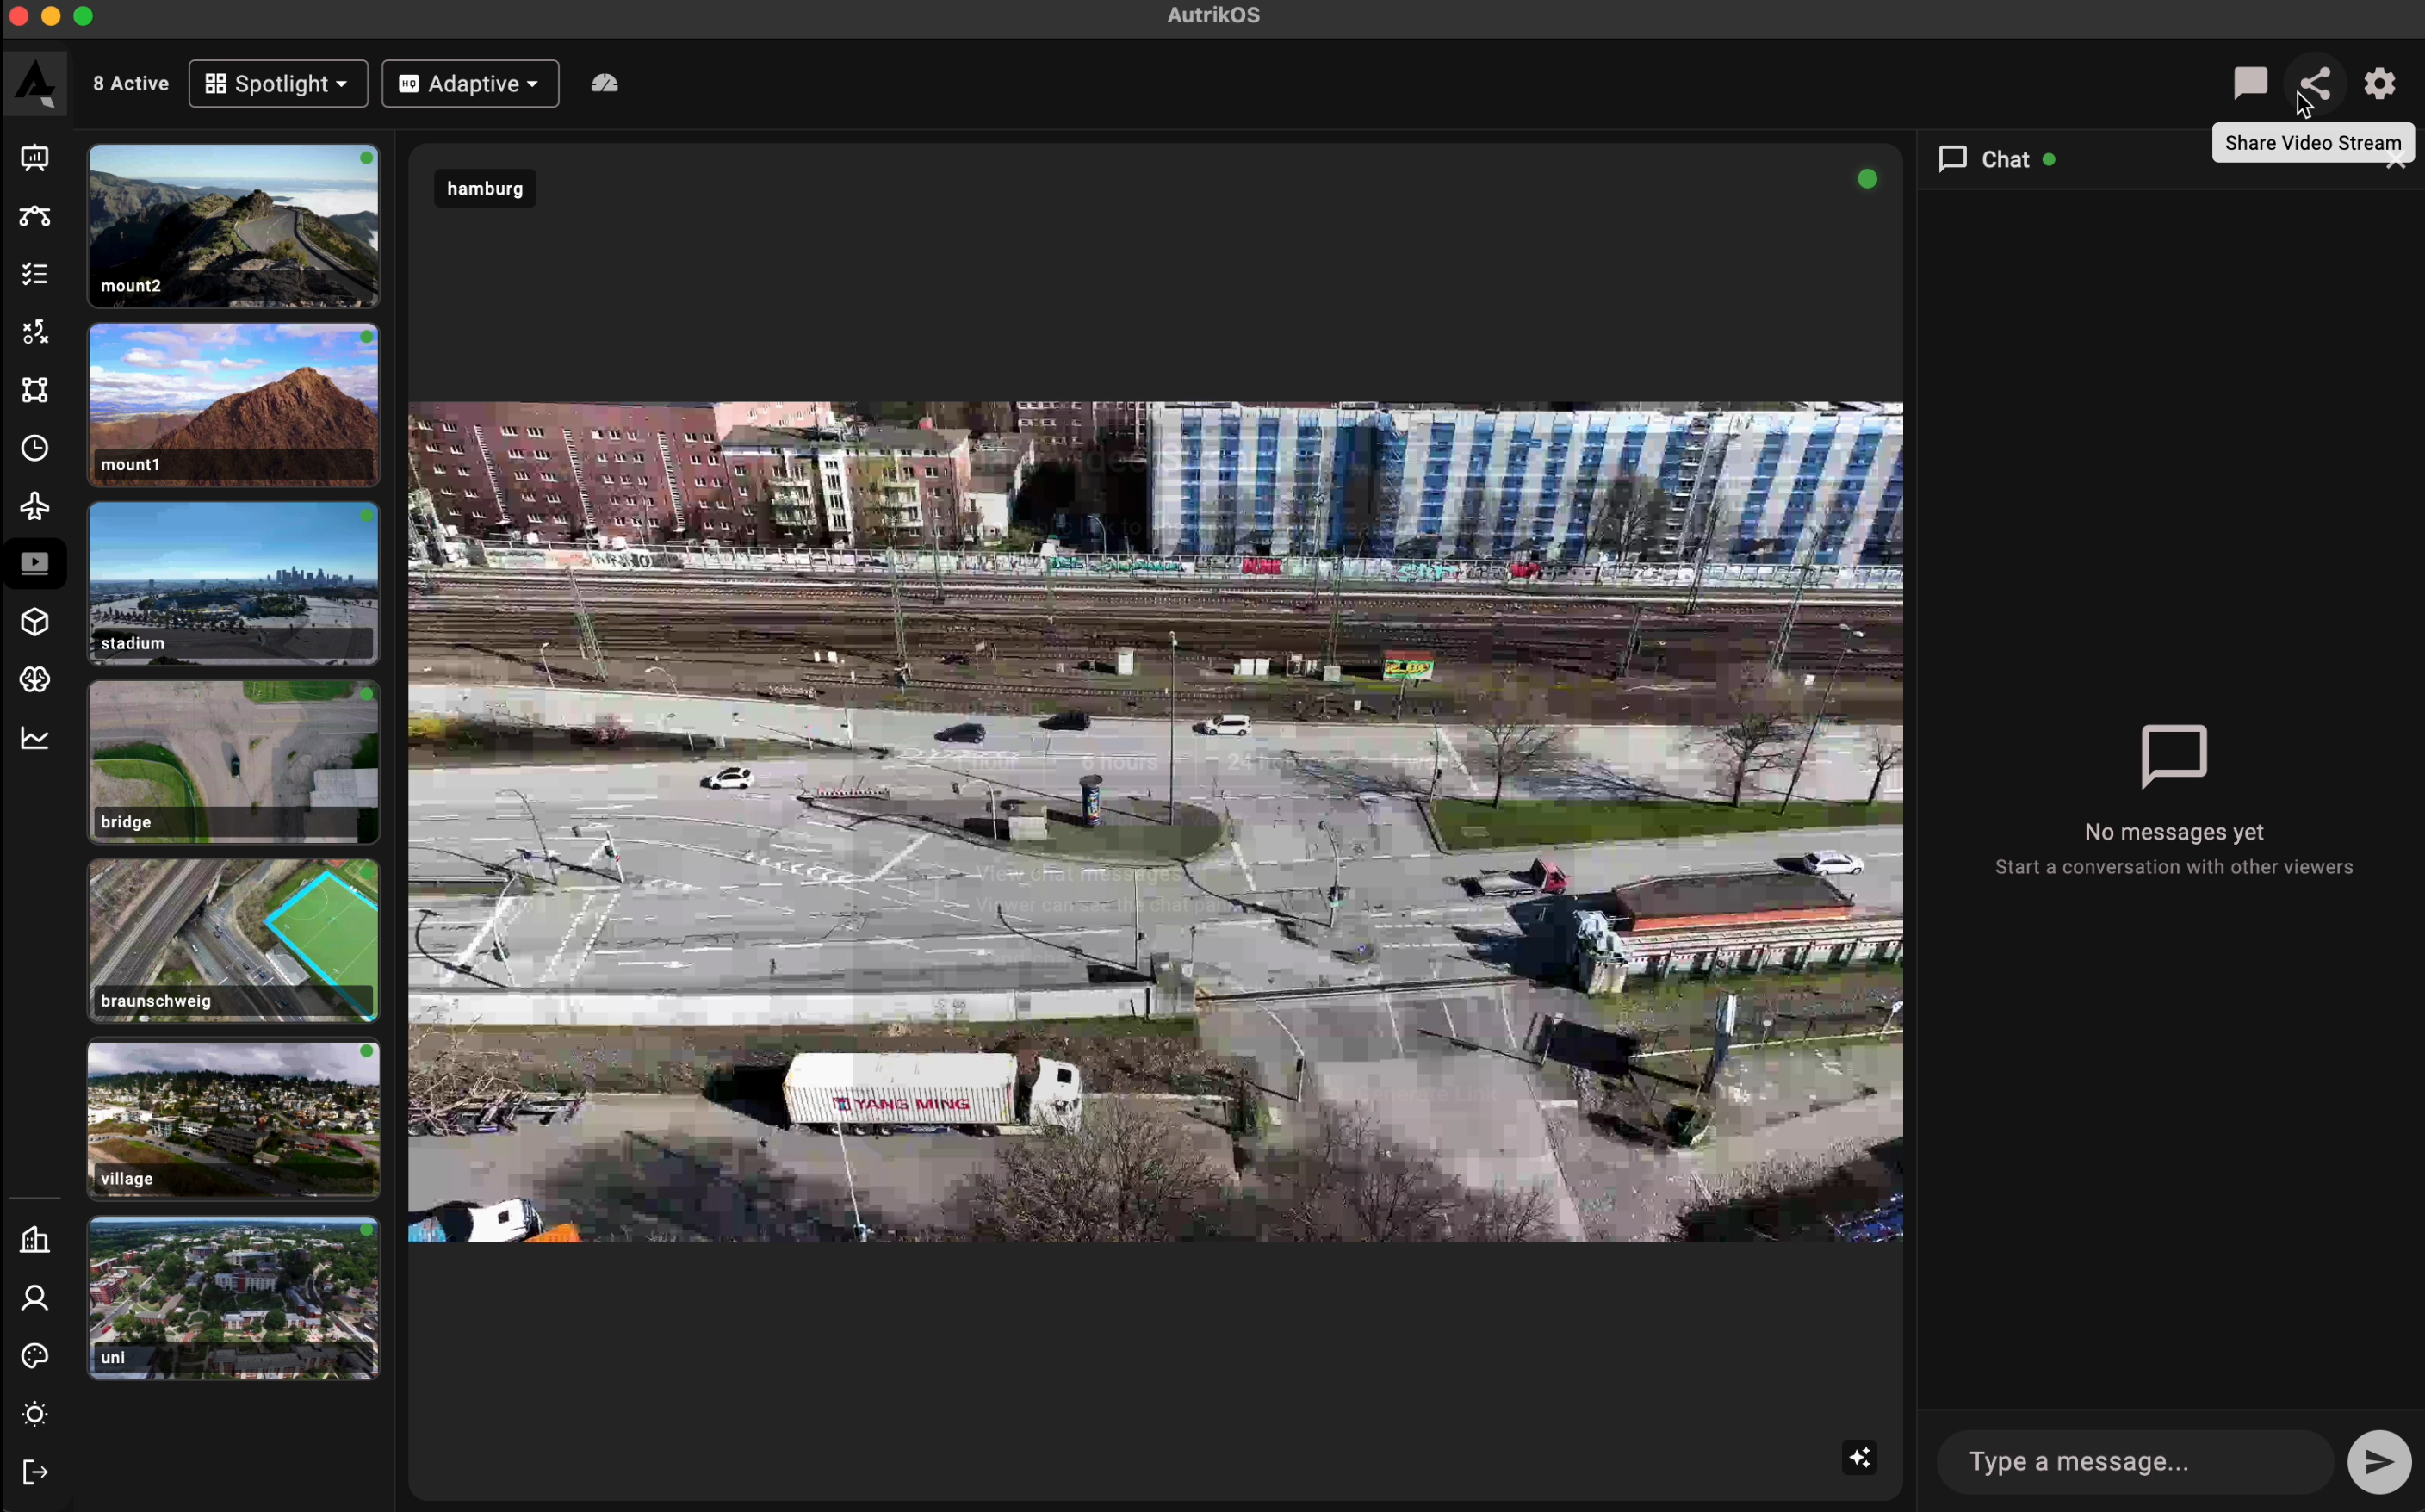Open the Spotlight layout dropdown
Image resolution: width=2425 pixels, height=1512 pixels.
point(278,84)
